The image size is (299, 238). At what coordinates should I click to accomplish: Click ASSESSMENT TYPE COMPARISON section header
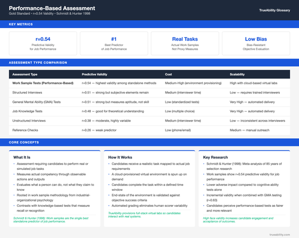[x=38, y=63]
